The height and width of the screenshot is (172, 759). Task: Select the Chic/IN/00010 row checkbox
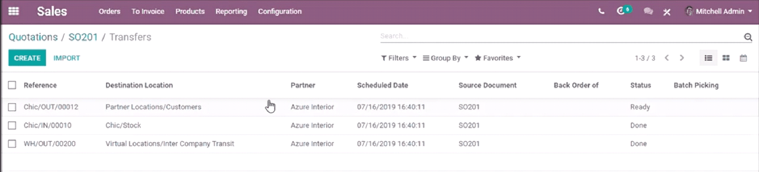click(x=12, y=125)
